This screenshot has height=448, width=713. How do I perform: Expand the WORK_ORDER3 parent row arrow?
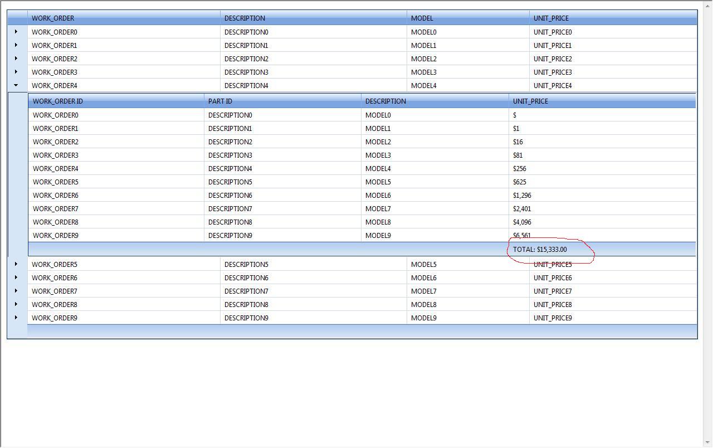(16, 72)
